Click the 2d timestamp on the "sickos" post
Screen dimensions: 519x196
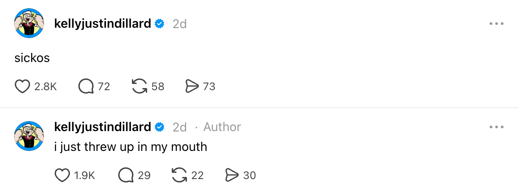click(x=180, y=24)
